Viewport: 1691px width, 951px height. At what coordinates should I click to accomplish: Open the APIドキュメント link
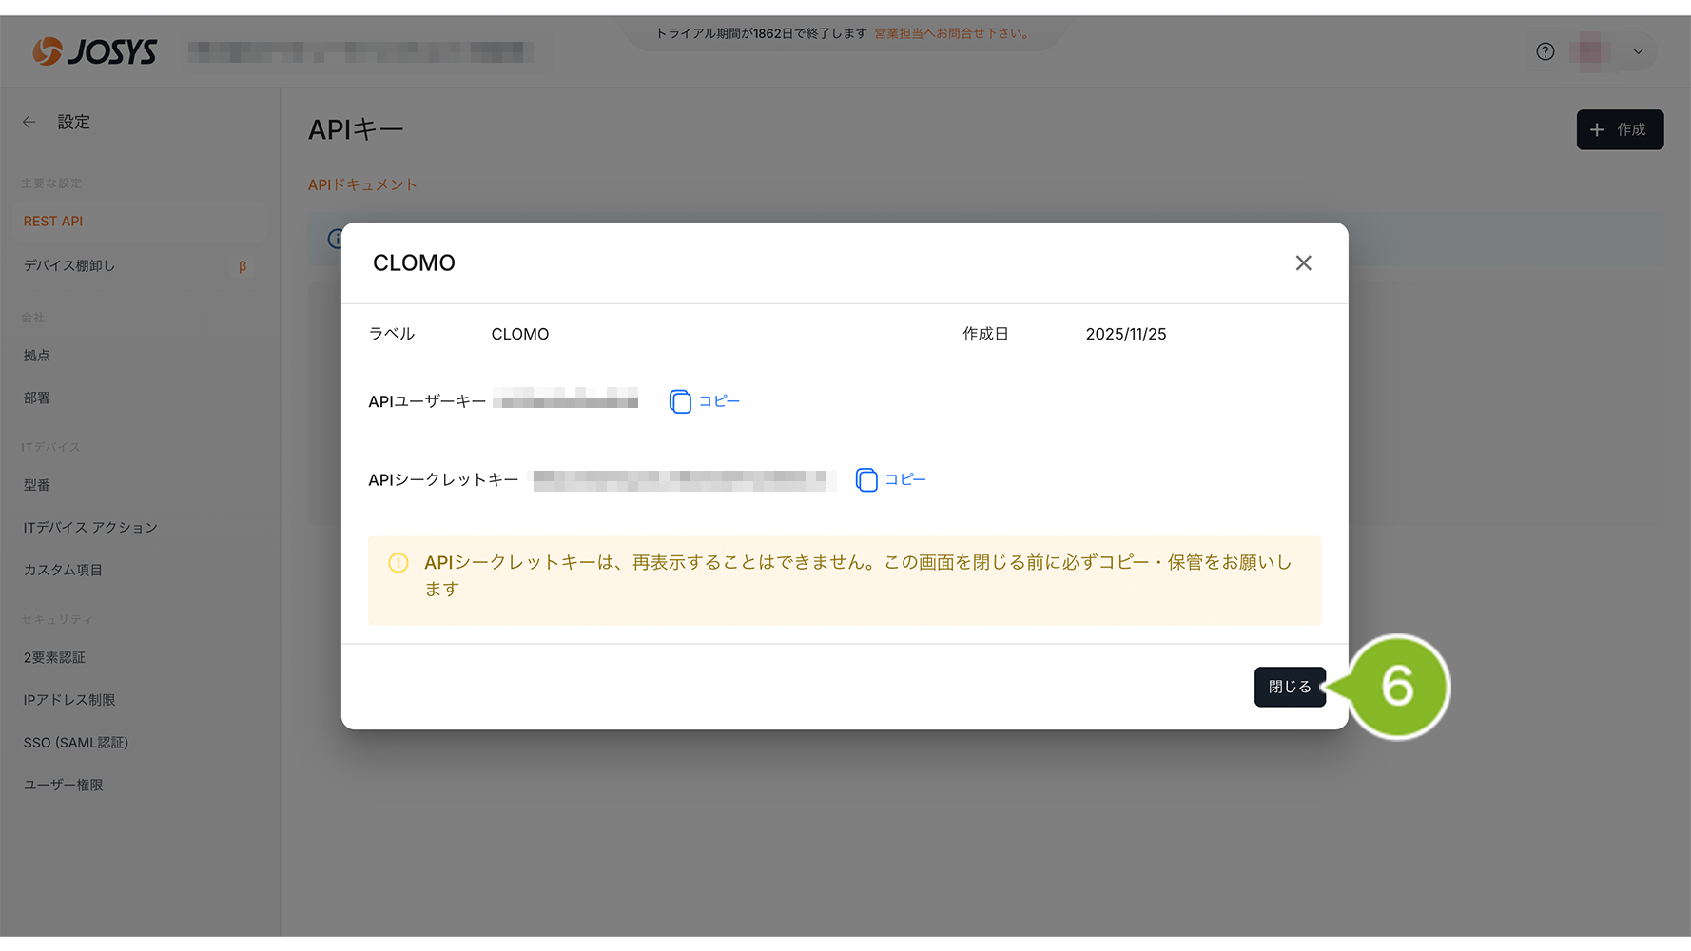click(362, 184)
